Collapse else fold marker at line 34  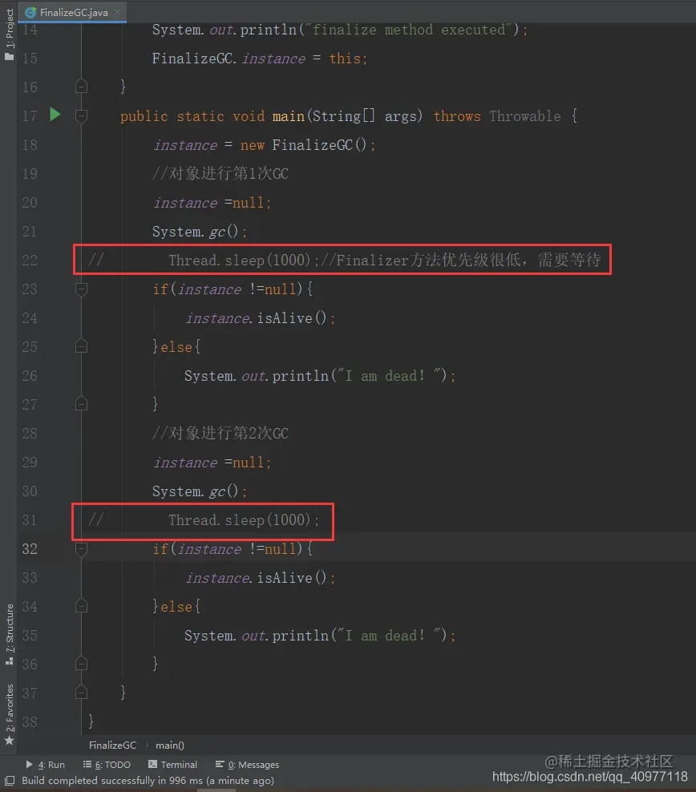tap(81, 606)
